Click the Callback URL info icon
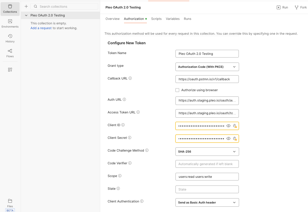The width and height of the screenshot is (308, 212). 130,78
